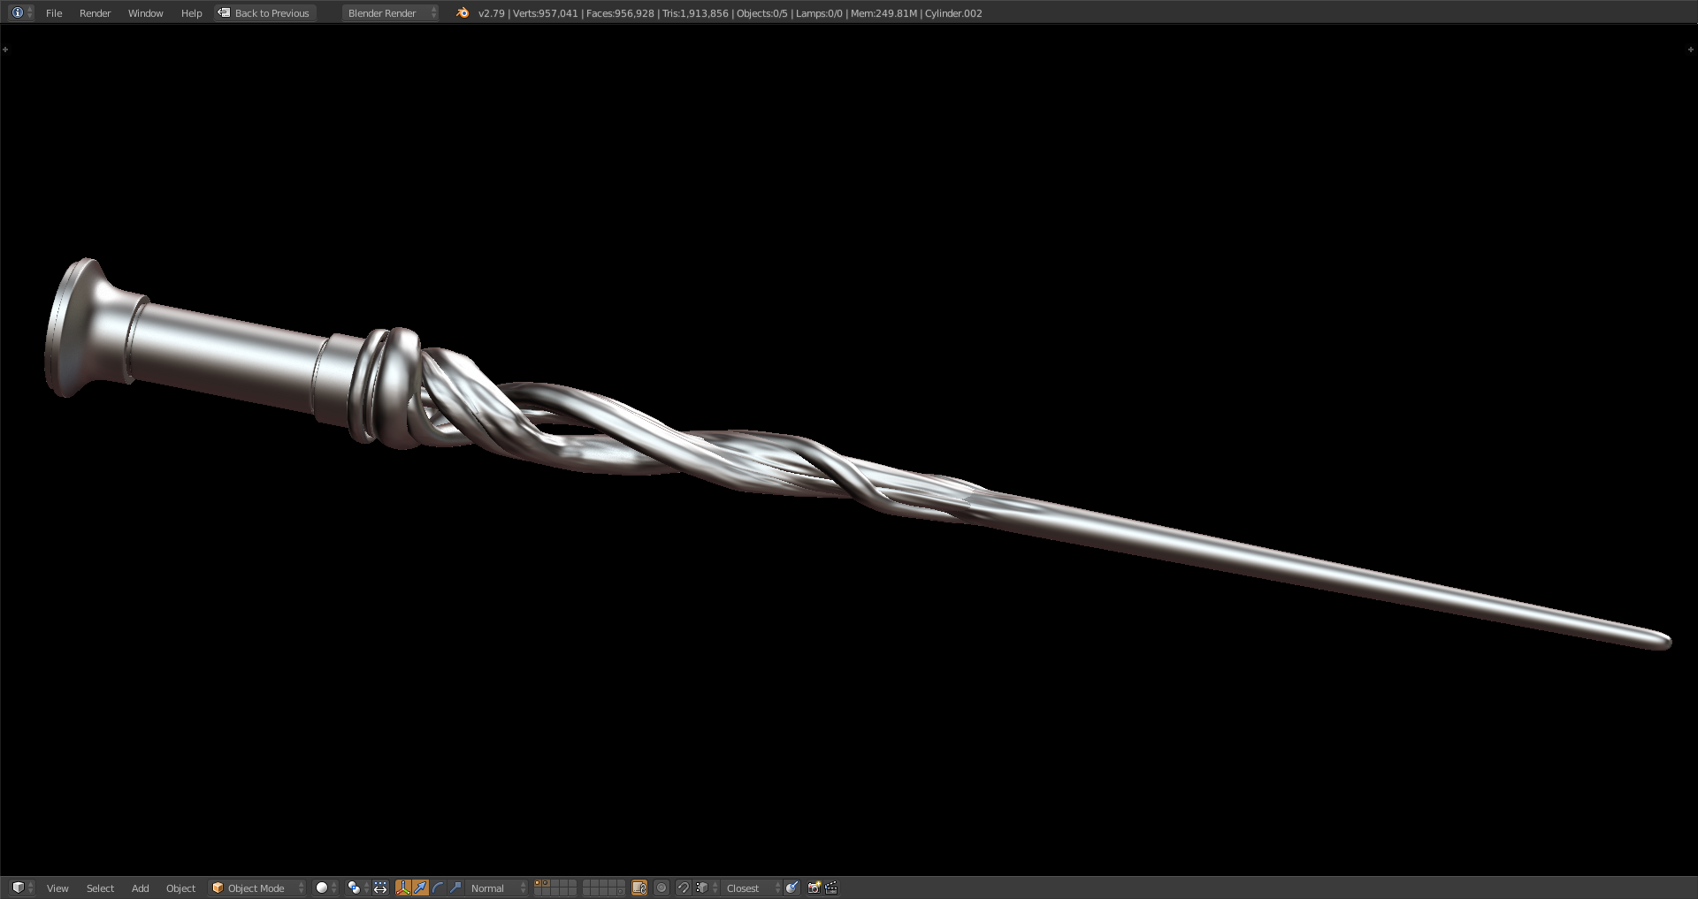Open the Window menu
The width and height of the screenshot is (1698, 899).
pyautogui.click(x=145, y=13)
